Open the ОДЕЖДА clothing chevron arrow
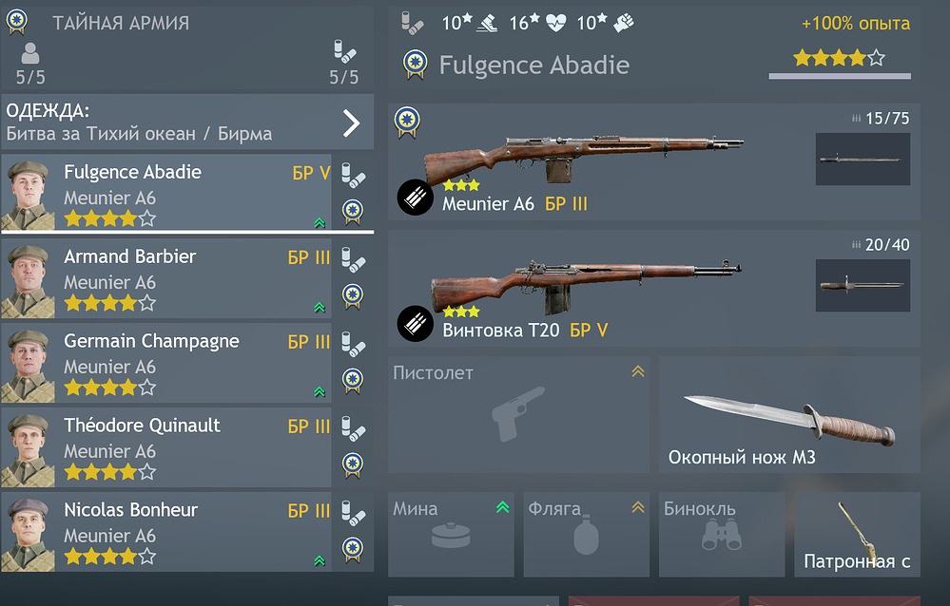The image size is (950, 606). (352, 123)
